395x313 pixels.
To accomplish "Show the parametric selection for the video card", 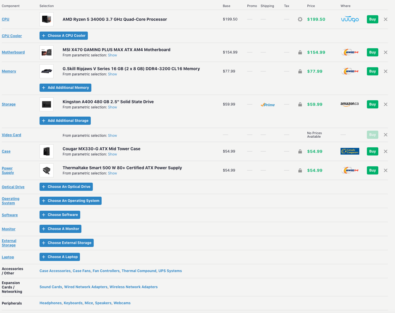I will [112, 135].
